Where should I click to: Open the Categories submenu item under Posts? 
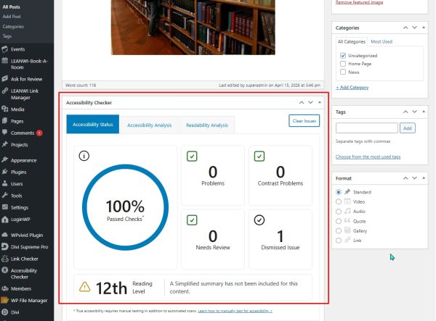pyautogui.click(x=13, y=27)
